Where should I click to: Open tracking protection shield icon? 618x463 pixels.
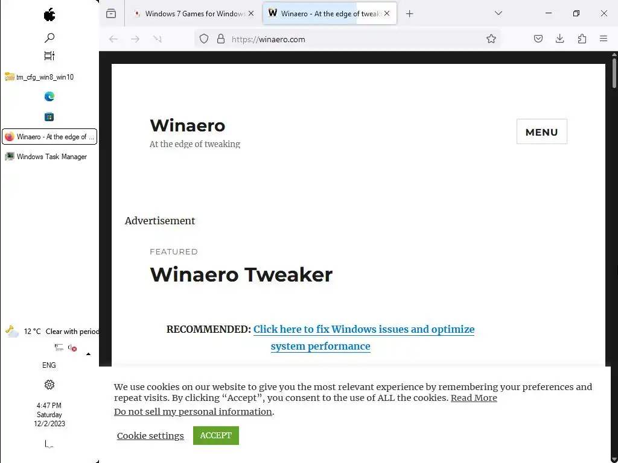tap(204, 39)
